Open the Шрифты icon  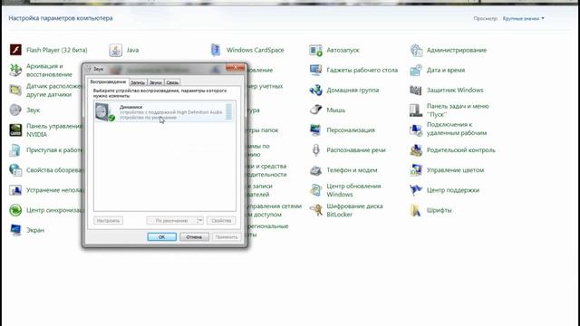[x=416, y=210]
